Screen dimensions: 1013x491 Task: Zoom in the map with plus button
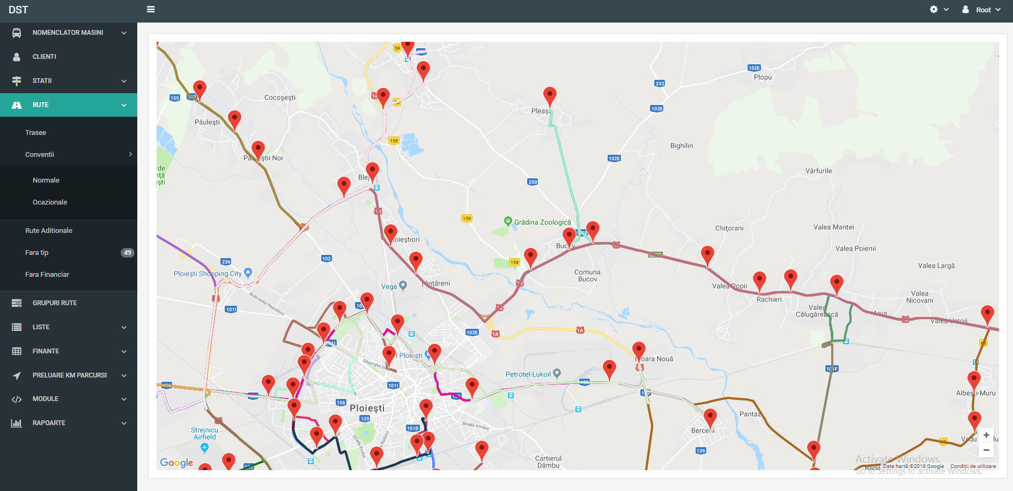click(x=986, y=435)
